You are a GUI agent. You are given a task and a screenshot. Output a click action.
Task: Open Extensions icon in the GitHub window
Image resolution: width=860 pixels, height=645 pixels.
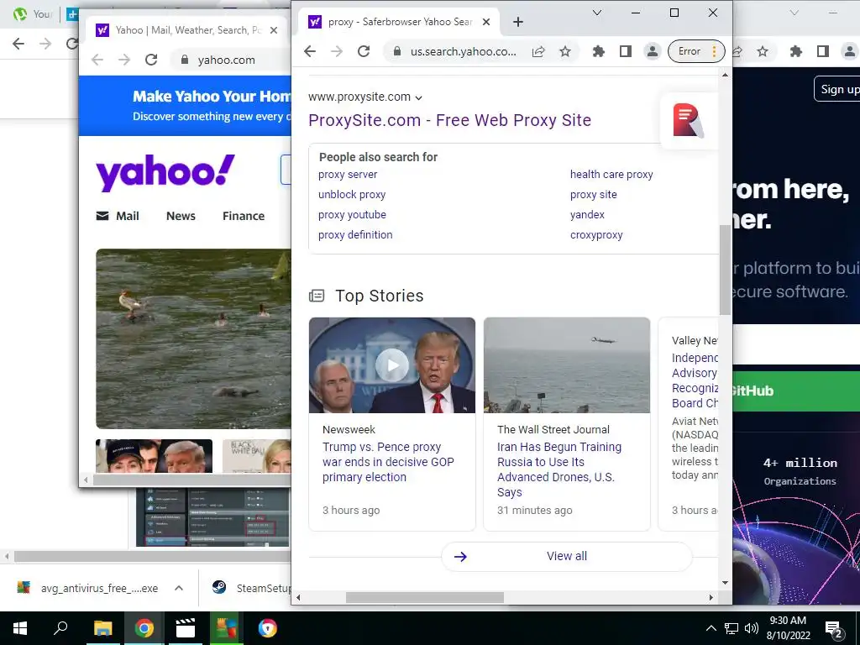click(x=796, y=51)
